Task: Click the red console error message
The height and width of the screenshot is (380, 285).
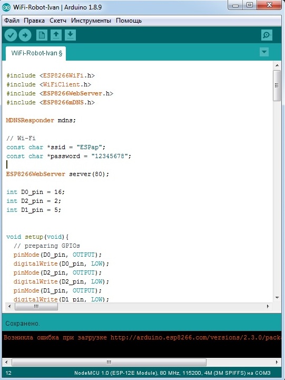Action: (142, 338)
